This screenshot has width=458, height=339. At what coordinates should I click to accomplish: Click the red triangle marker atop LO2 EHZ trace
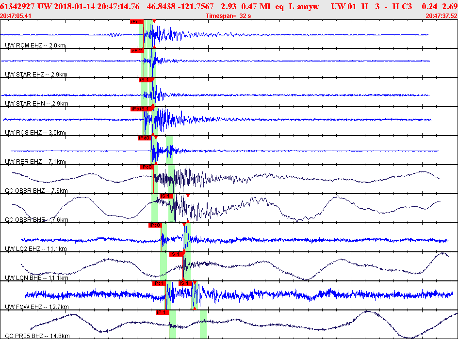pyautogui.click(x=184, y=225)
